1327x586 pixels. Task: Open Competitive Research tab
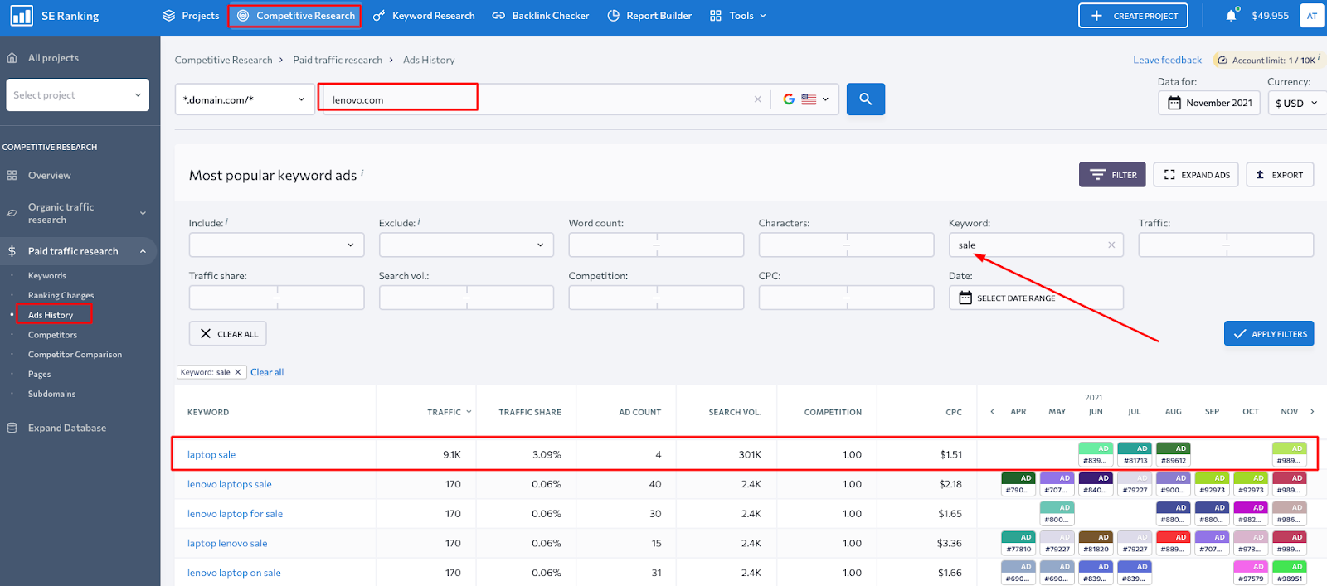pos(294,16)
